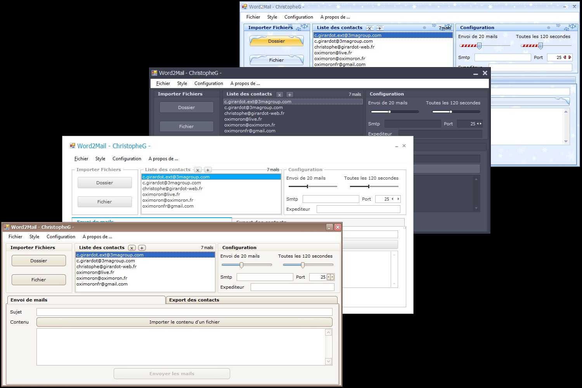
Task: Select oximoron@live.fr in white window list
Action: pyautogui.click(x=211, y=194)
